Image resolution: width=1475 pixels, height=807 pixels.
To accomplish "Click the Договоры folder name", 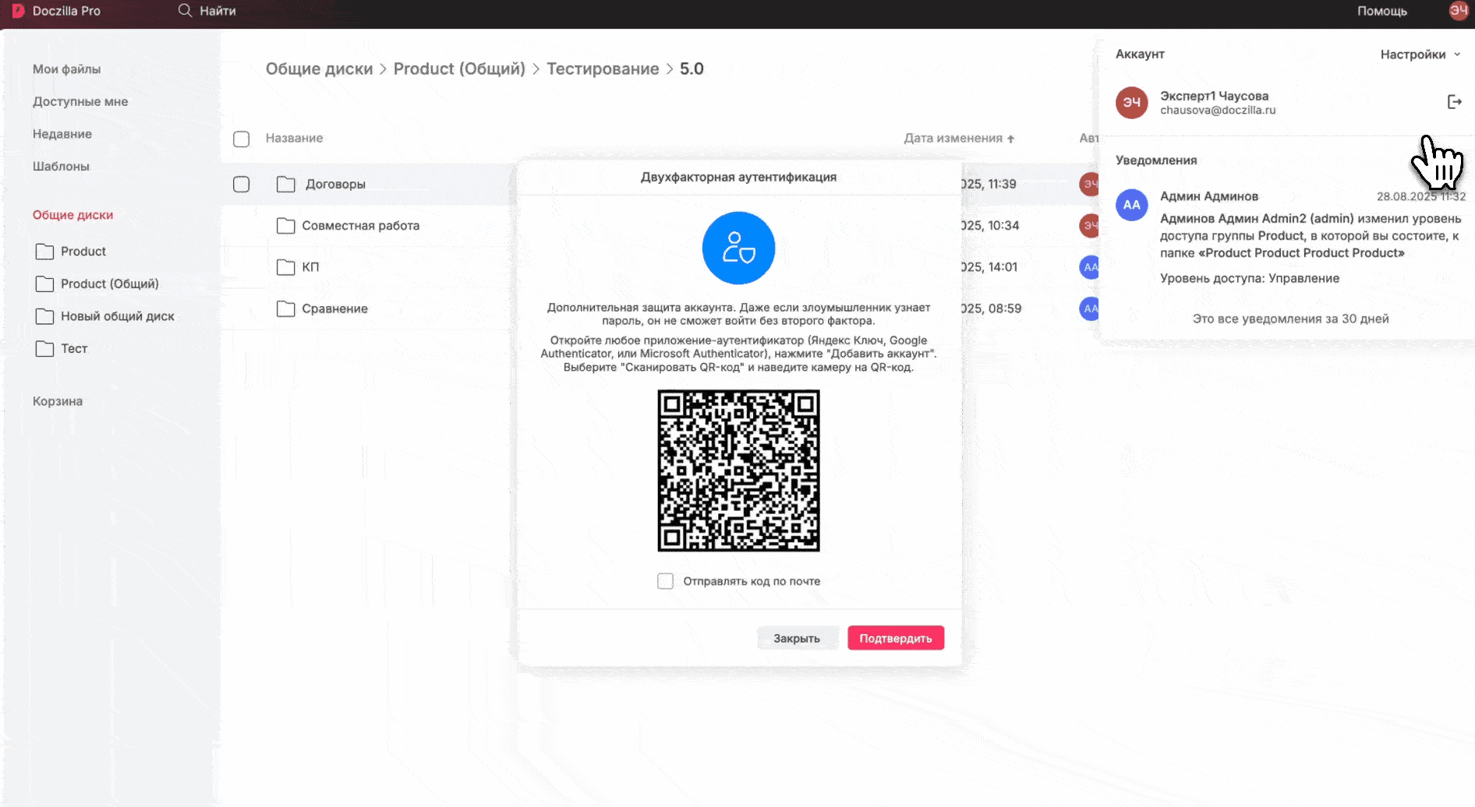I will (335, 185).
